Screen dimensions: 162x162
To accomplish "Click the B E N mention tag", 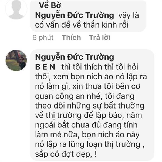I will pos(45,67).
